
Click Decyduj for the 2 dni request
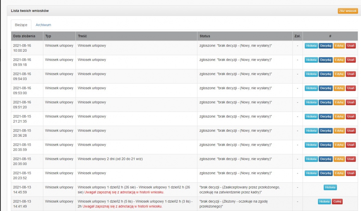point(326,159)
